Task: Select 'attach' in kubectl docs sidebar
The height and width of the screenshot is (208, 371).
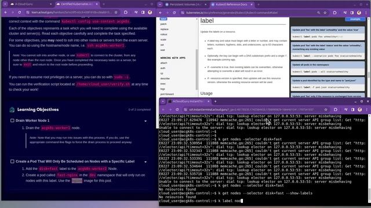Action: [163, 63]
